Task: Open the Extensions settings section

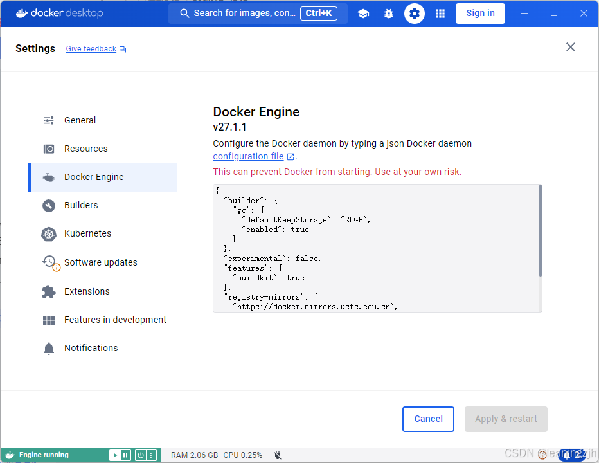Action: pos(102,291)
